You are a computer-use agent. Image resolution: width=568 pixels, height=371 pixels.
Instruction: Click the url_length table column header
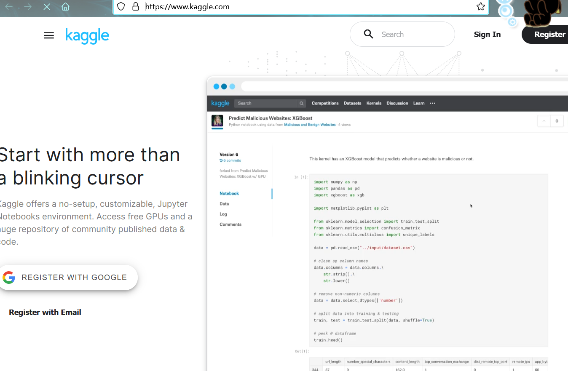point(333,362)
